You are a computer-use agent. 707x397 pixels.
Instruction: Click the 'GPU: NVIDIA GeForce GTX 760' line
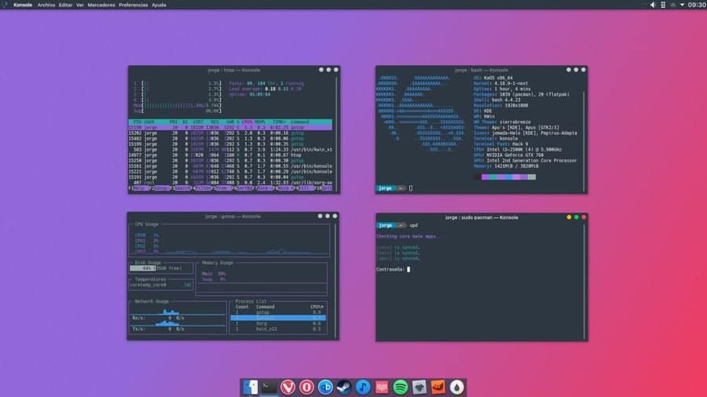(x=508, y=155)
